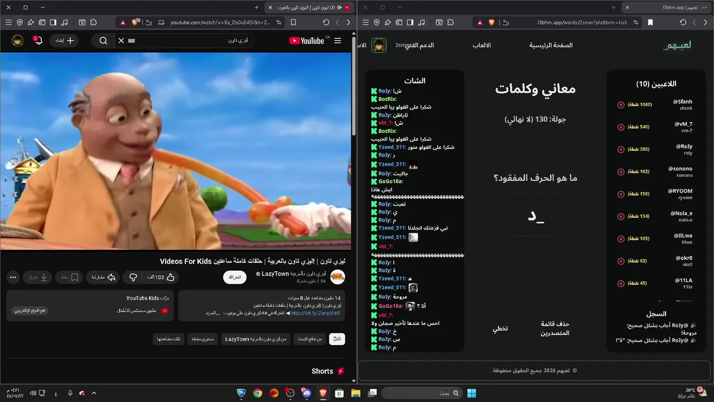Toggle the sidebar panel in left browser
Viewport: 714px width, 402px height.
[x=53, y=22]
